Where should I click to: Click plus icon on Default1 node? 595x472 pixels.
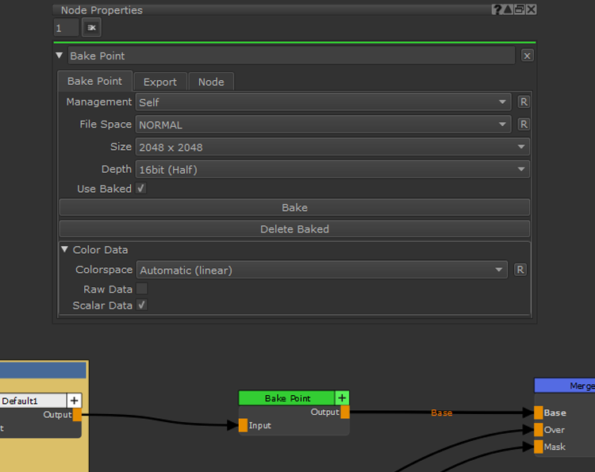click(74, 401)
